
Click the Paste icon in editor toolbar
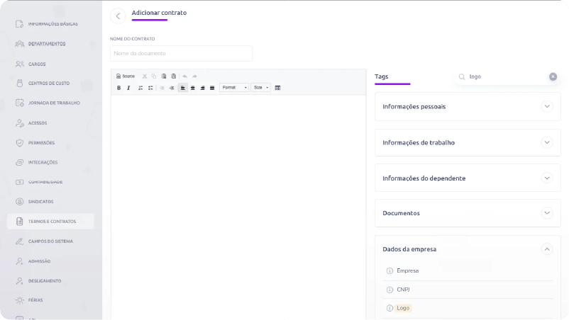point(164,76)
